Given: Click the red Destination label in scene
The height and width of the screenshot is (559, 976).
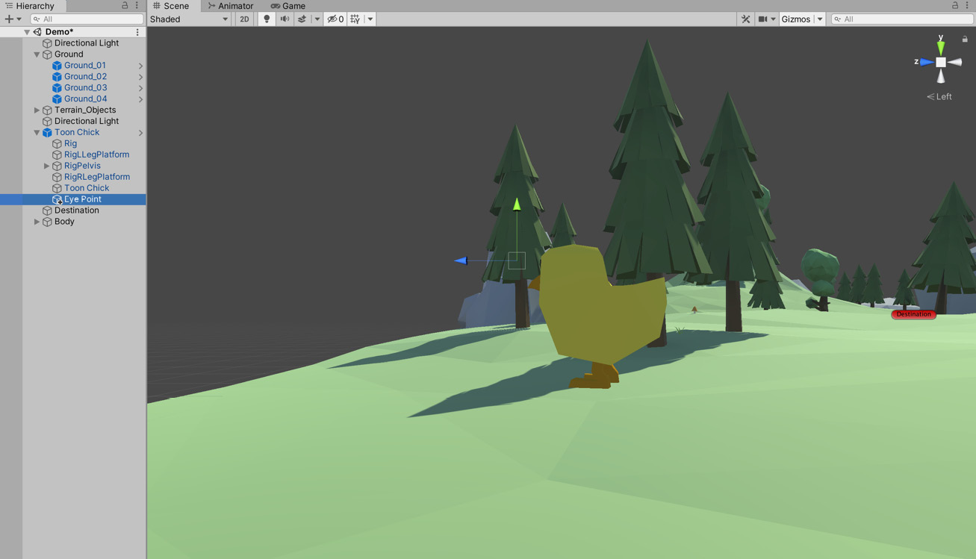Looking at the screenshot, I should point(913,314).
